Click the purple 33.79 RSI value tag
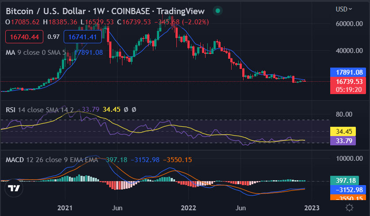 coord(343,141)
